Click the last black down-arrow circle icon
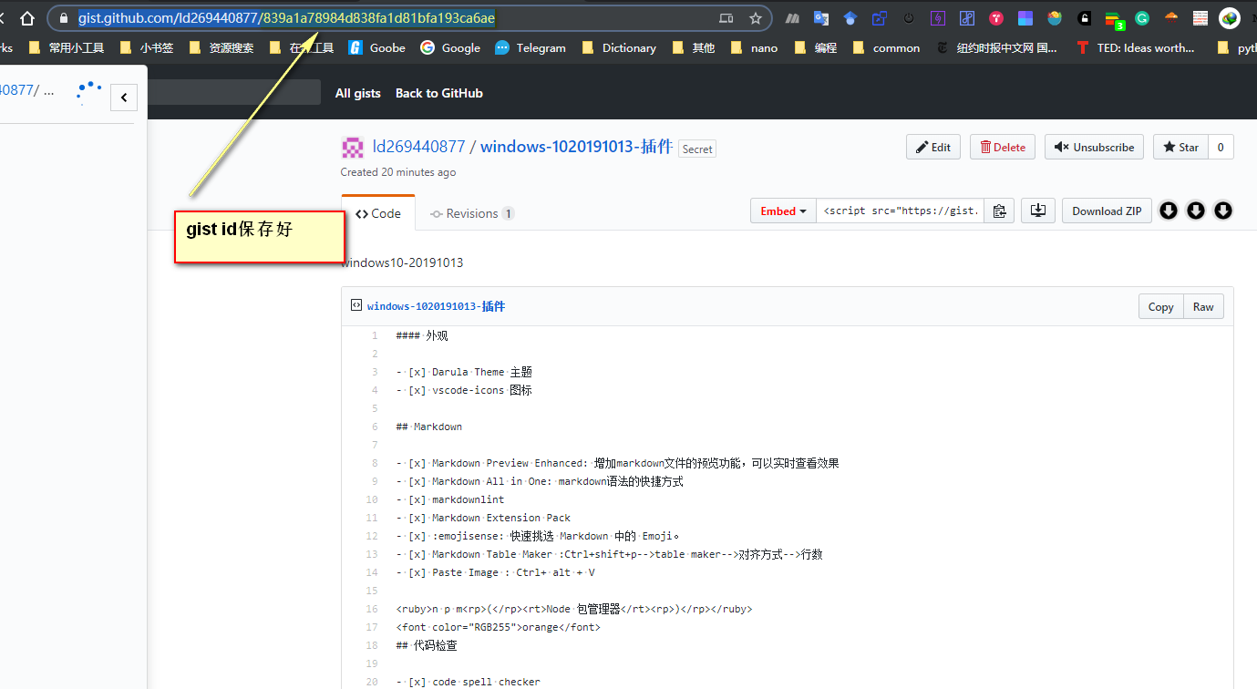The width and height of the screenshot is (1257, 689). [1223, 211]
